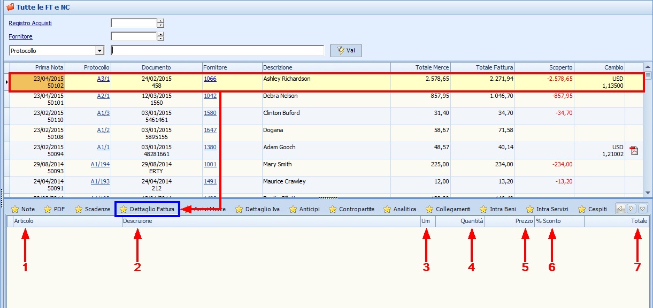Click the folder icon in the title bar
The image size is (653, 308).
[x=9, y=7]
